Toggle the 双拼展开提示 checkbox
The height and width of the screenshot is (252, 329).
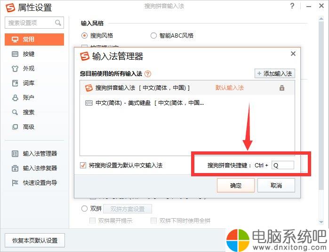[x=92, y=220]
